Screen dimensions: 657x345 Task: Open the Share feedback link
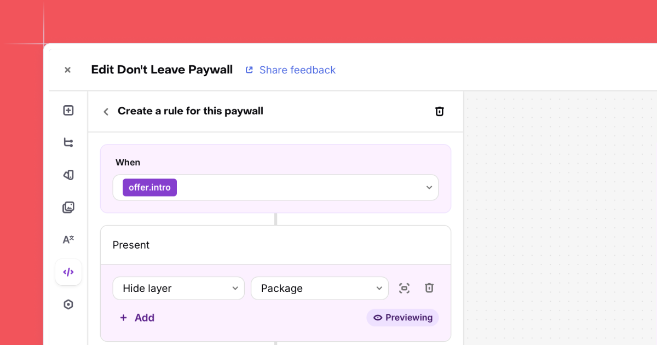point(290,70)
